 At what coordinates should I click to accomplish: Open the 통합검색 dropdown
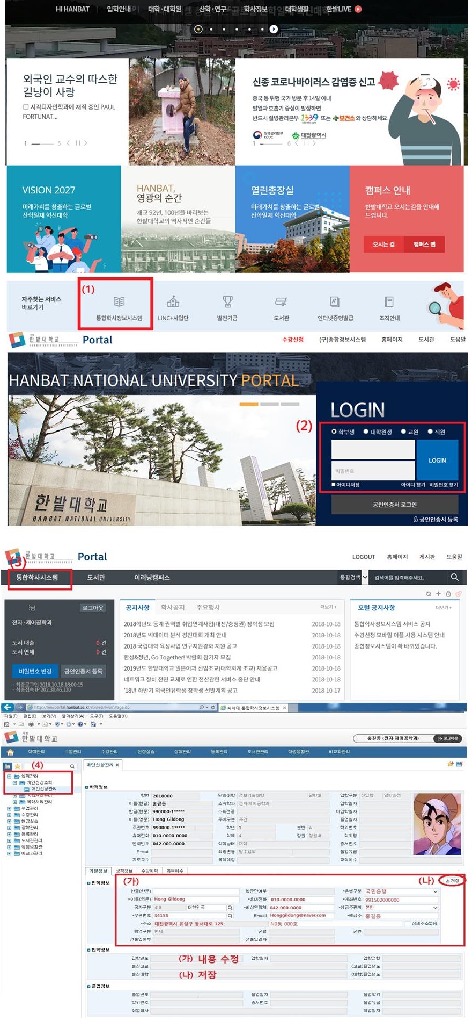(365, 577)
